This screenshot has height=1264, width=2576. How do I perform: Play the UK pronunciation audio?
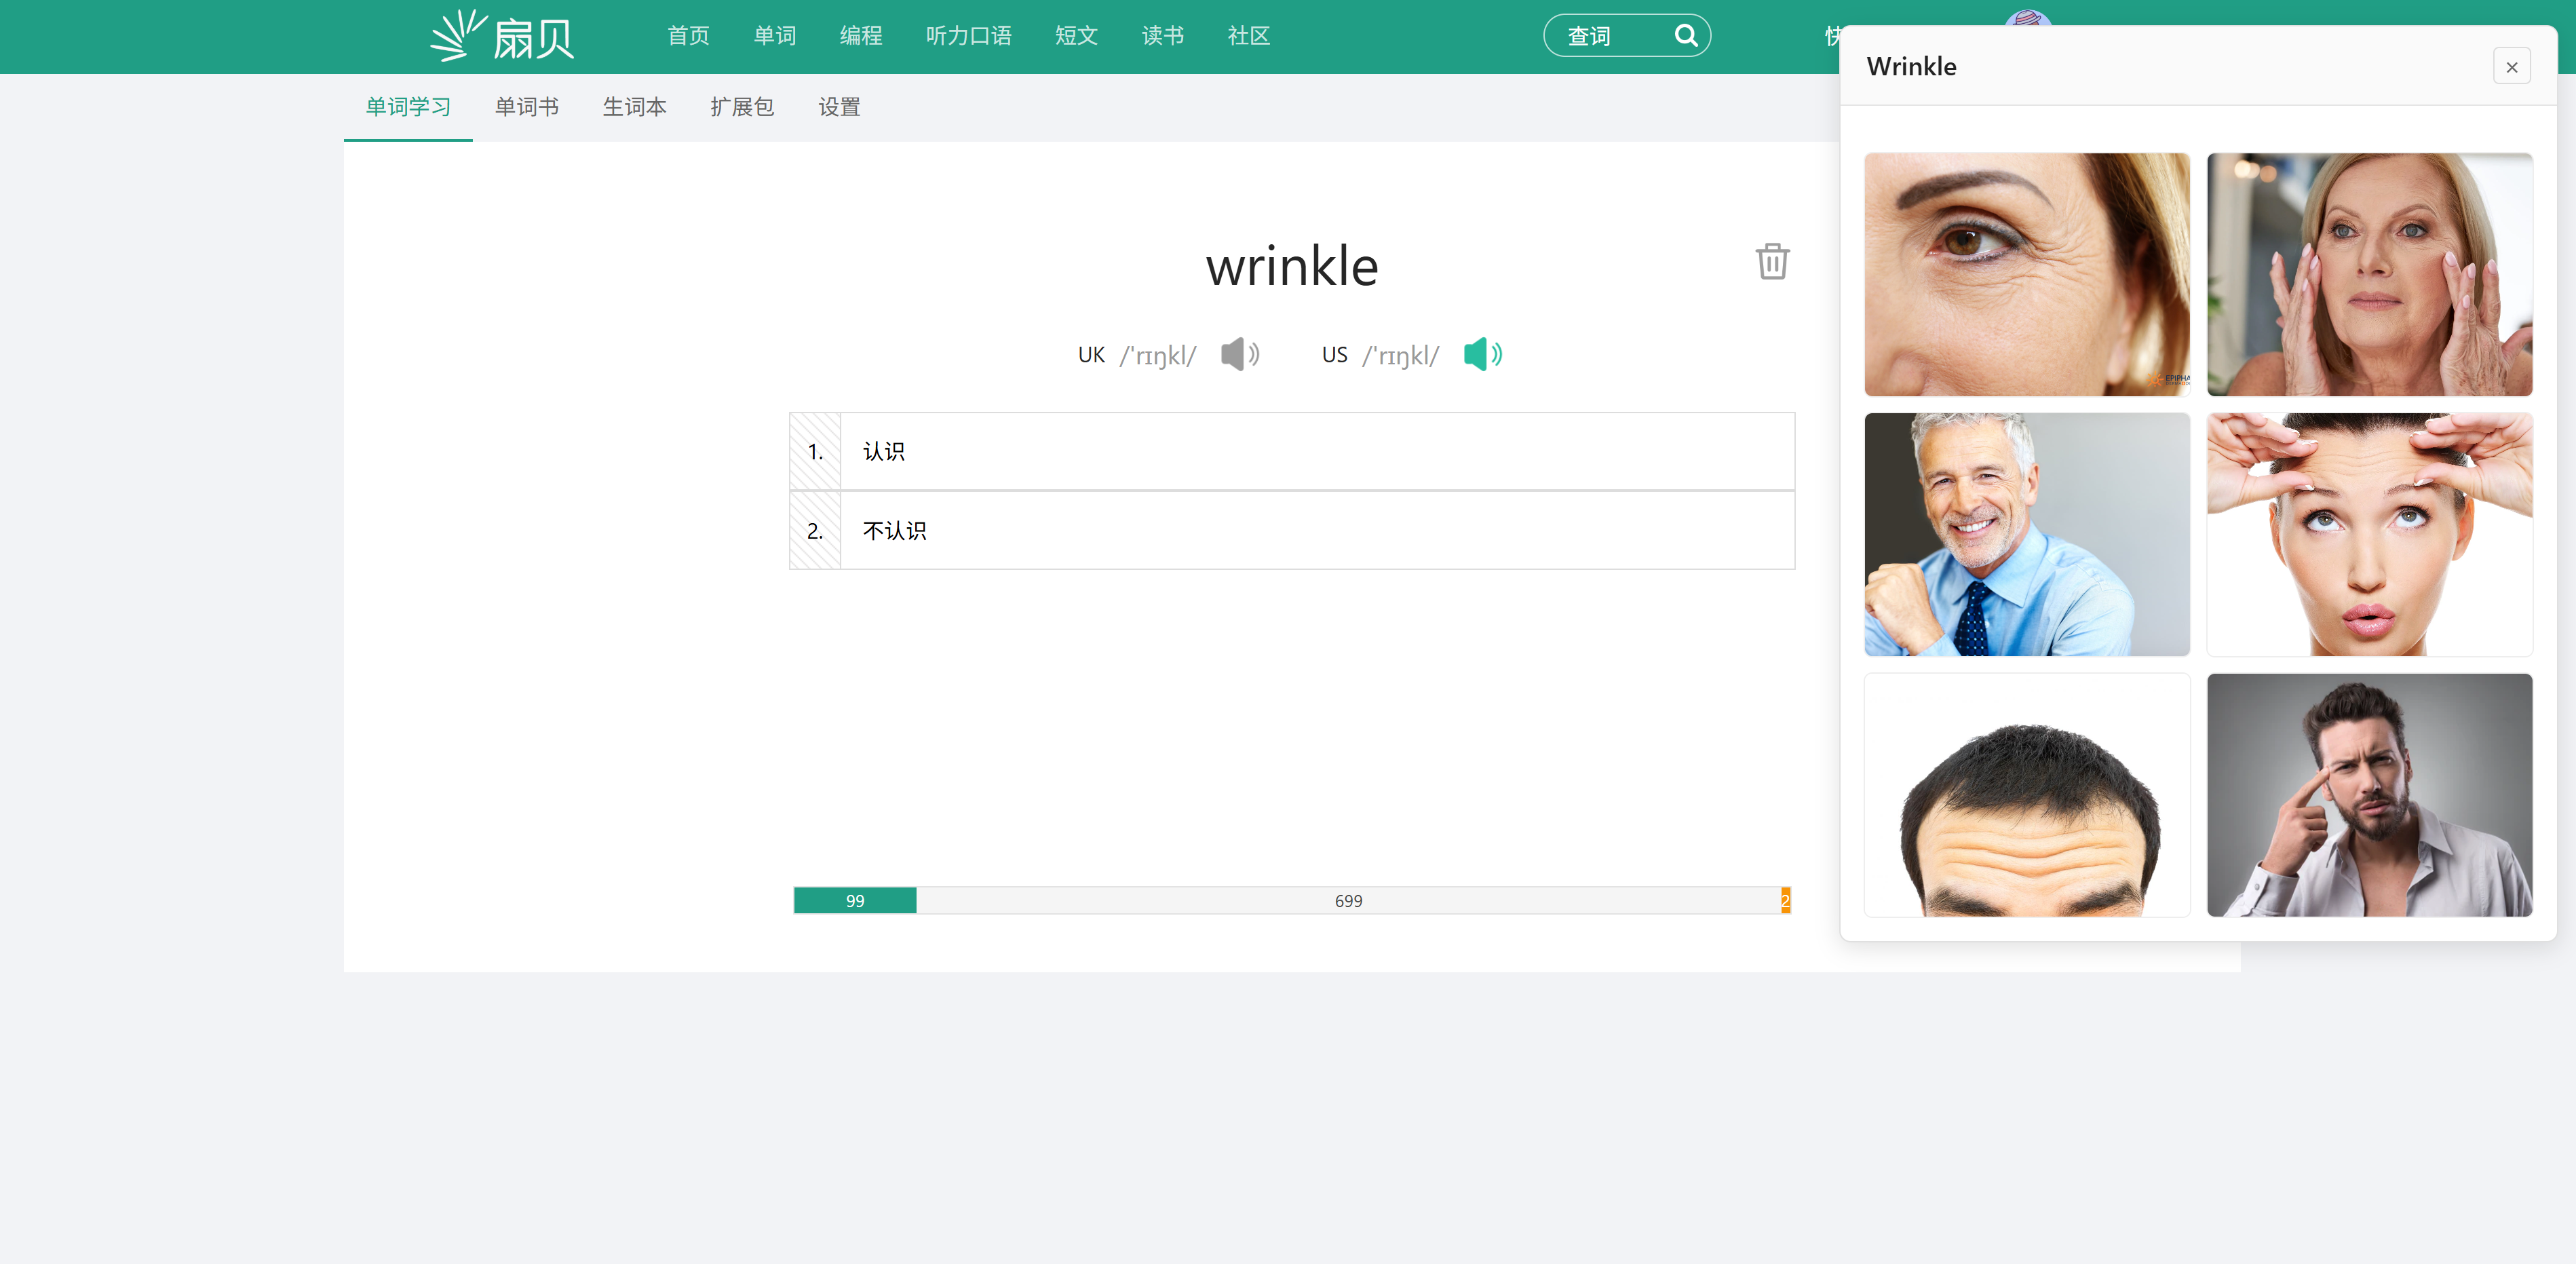click(1239, 354)
